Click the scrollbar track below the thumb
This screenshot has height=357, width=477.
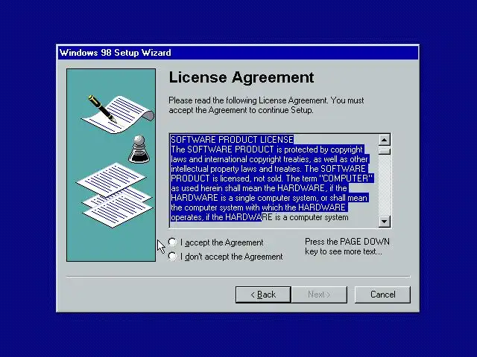pos(385,185)
